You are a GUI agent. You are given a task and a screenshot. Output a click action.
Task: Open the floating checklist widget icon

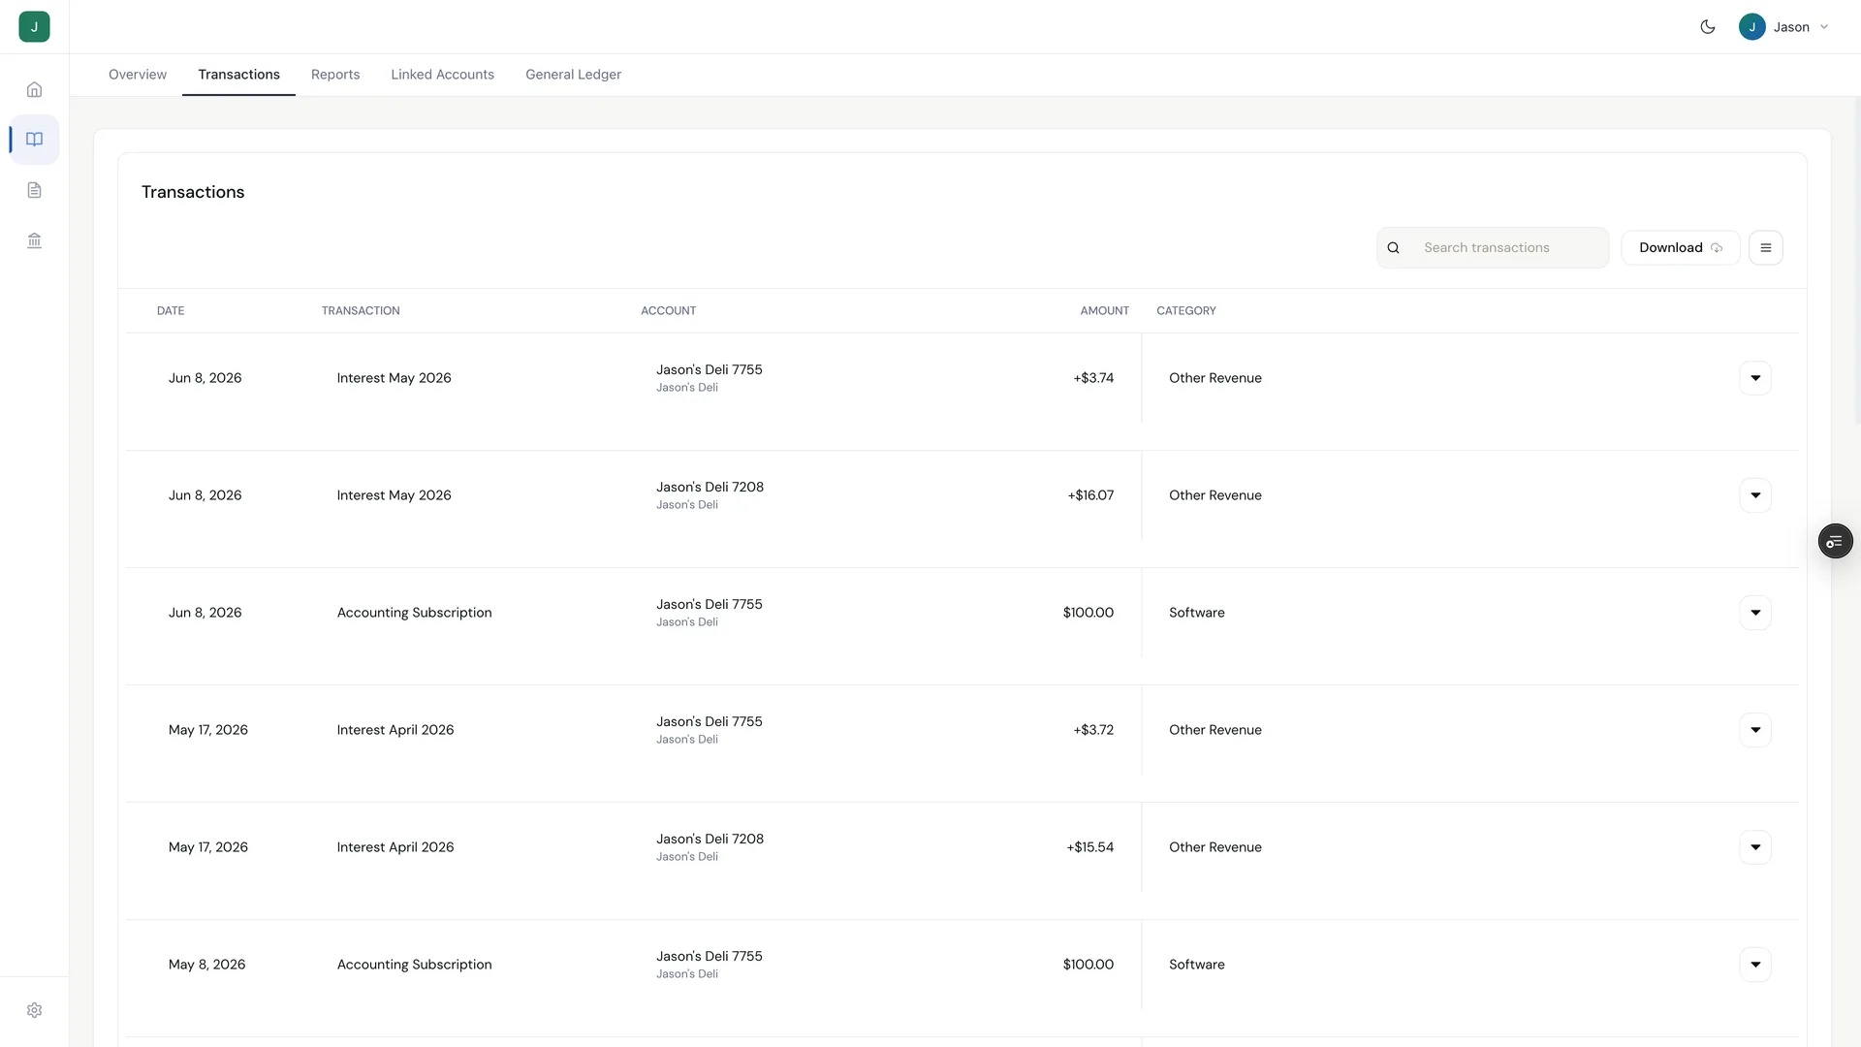pyautogui.click(x=1835, y=541)
